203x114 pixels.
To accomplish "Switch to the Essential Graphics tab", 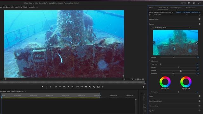I will click(x=176, y=8).
